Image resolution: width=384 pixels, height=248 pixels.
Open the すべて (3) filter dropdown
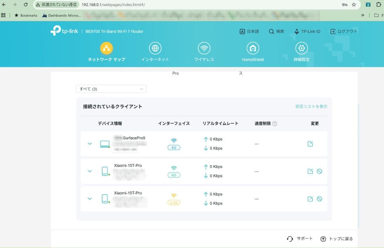[x=111, y=89]
